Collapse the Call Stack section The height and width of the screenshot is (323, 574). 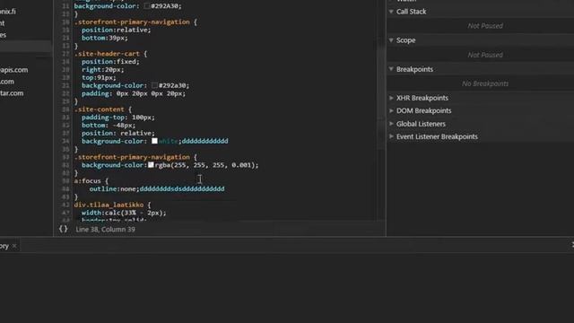pos(391,12)
